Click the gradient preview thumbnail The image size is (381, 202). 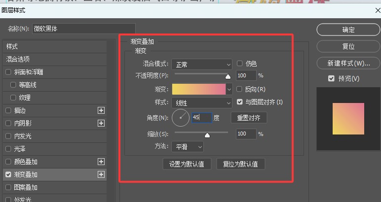coord(348,119)
